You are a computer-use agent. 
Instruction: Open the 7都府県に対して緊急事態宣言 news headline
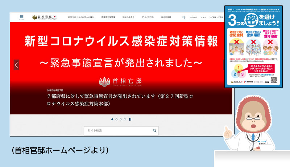point(120,100)
